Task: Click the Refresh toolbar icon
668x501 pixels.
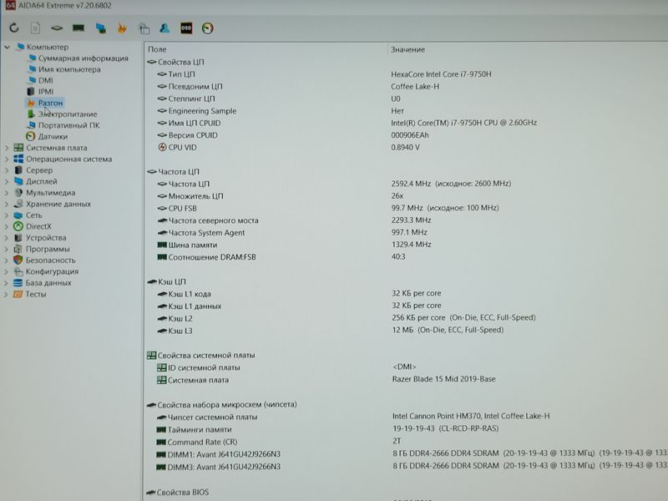Action: point(14,28)
